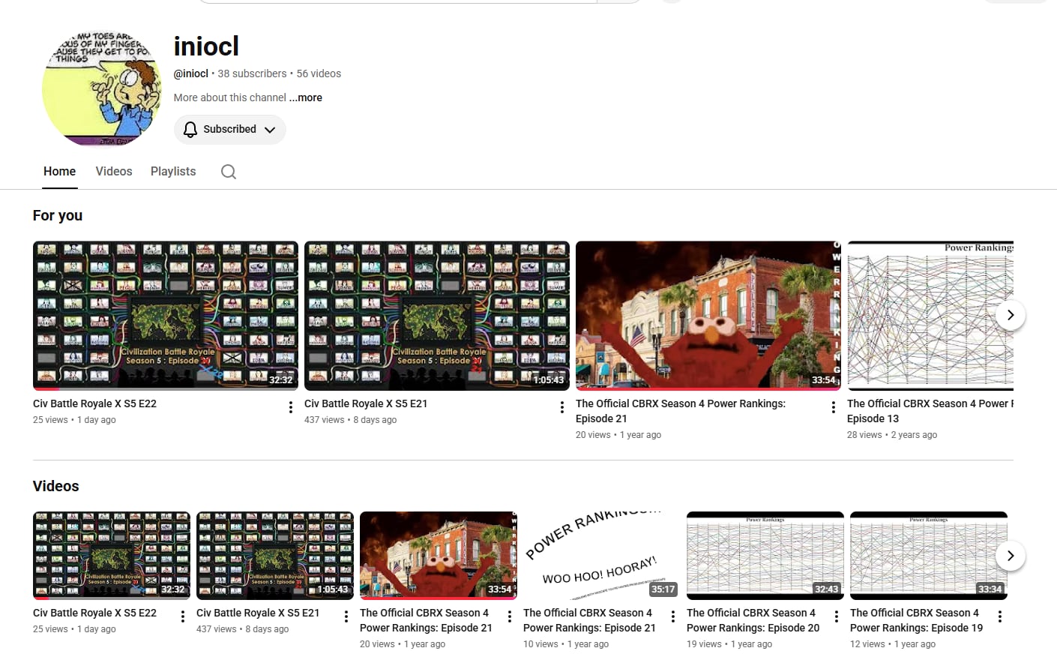Switch to the Playlists tab

click(173, 171)
